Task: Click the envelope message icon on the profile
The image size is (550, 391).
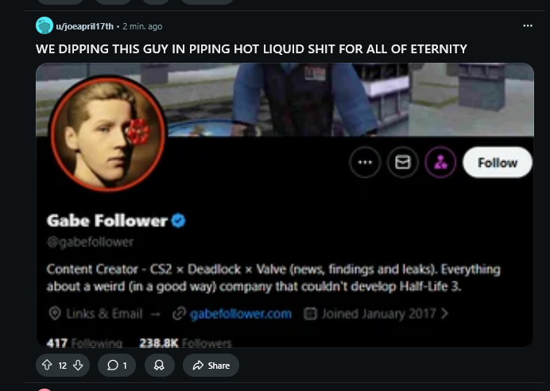Action: pyautogui.click(x=403, y=162)
